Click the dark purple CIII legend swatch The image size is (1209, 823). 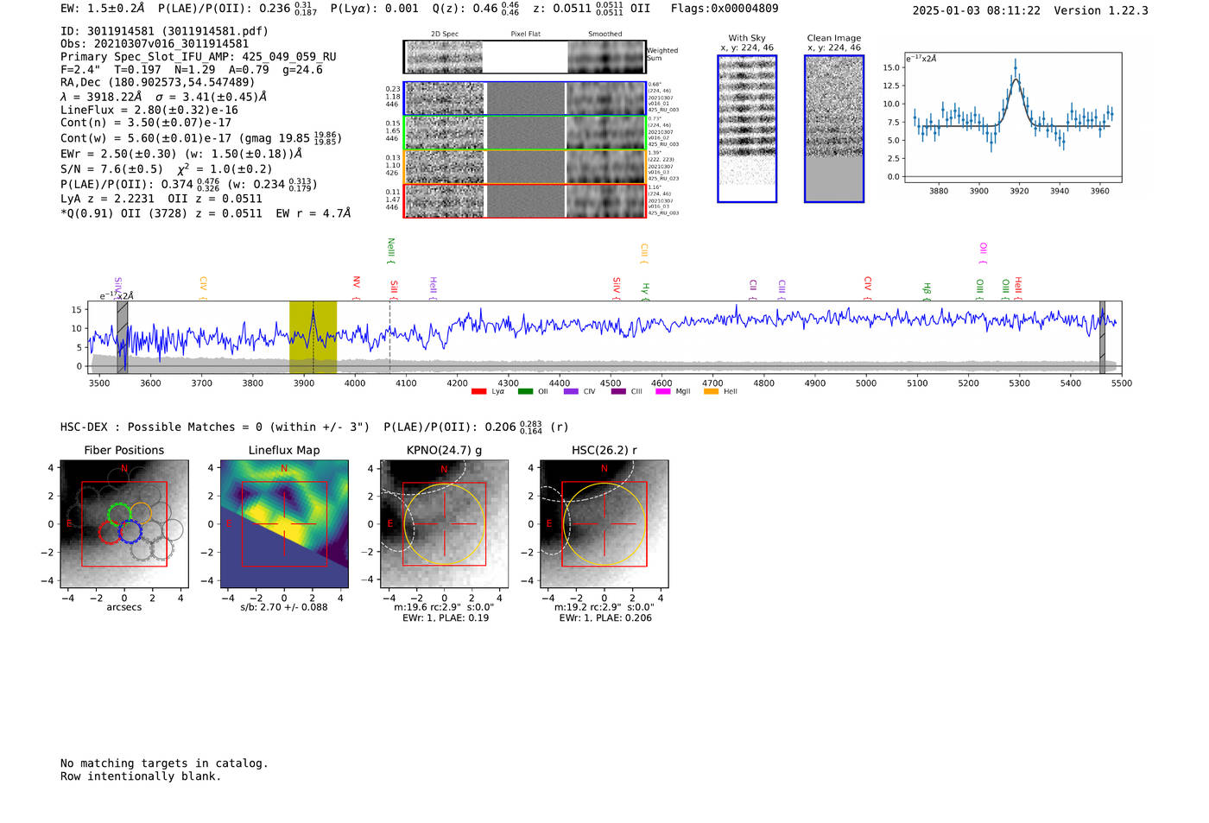pos(618,392)
